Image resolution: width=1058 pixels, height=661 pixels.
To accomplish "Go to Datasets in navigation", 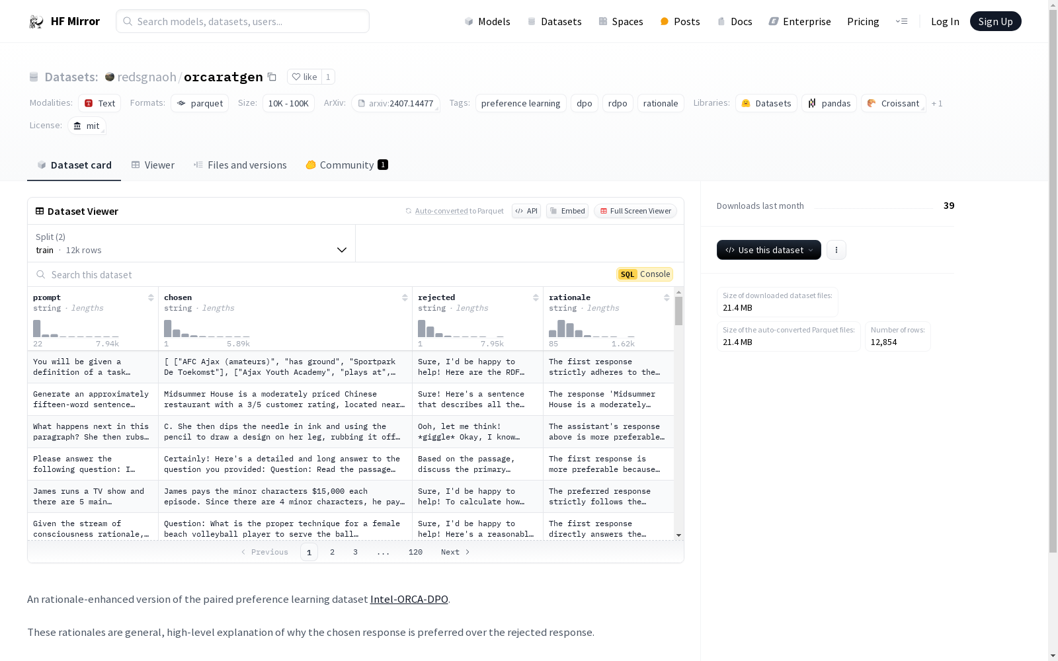I will [x=554, y=22].
